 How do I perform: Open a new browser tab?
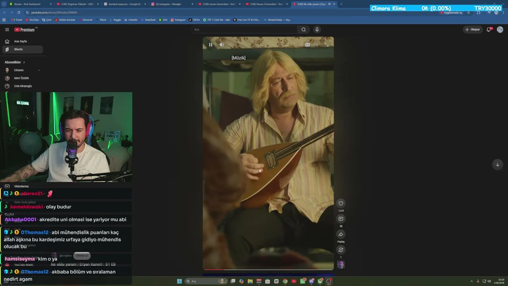click(341, 4)
